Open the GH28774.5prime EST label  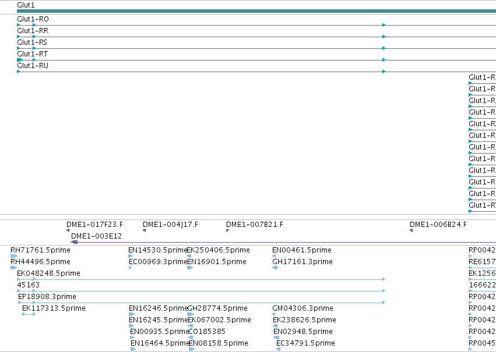(x=217, y=309)
